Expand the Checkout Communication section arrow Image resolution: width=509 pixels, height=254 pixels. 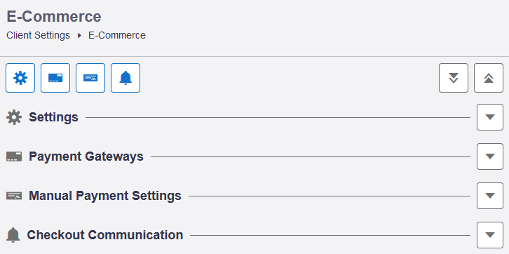point(490,235)
